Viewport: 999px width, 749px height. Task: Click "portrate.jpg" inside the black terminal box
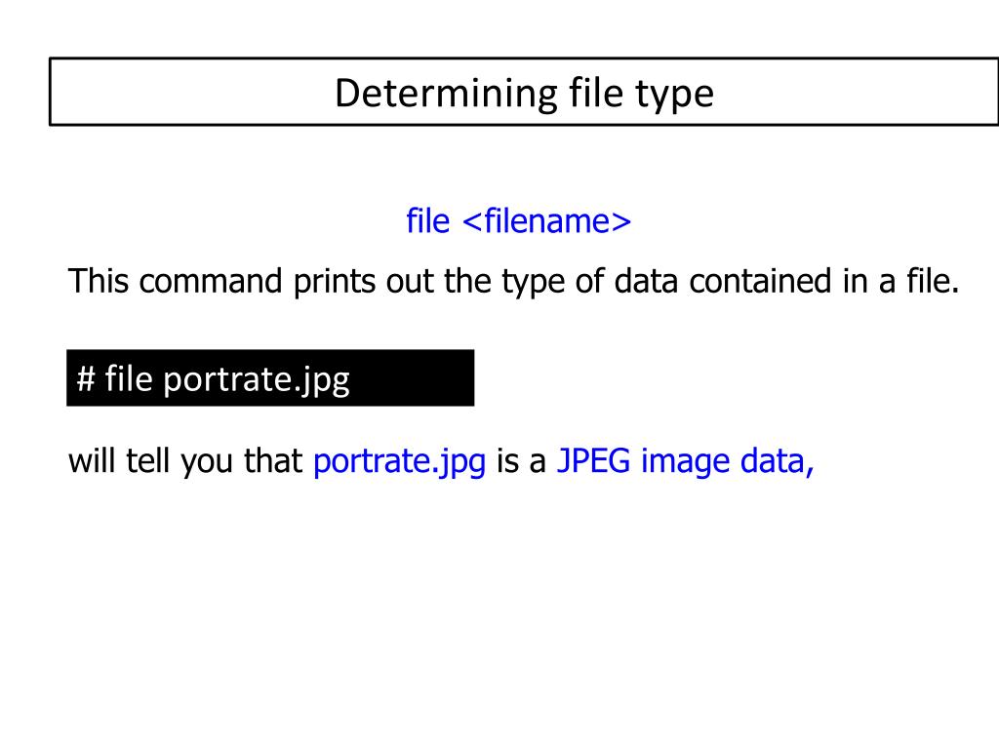pos(257,381)
